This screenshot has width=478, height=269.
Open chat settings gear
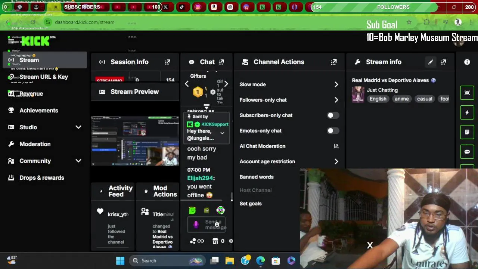tap(230, 241)
